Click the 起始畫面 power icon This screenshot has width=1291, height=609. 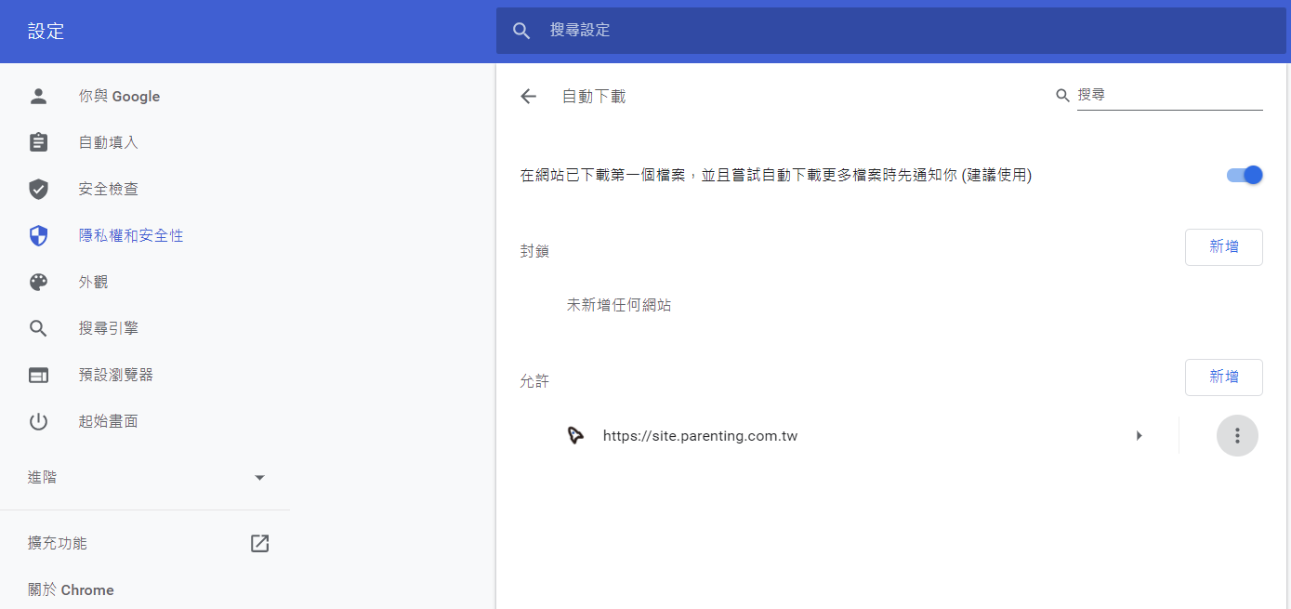pyautogui.click(x=38, y=422)
